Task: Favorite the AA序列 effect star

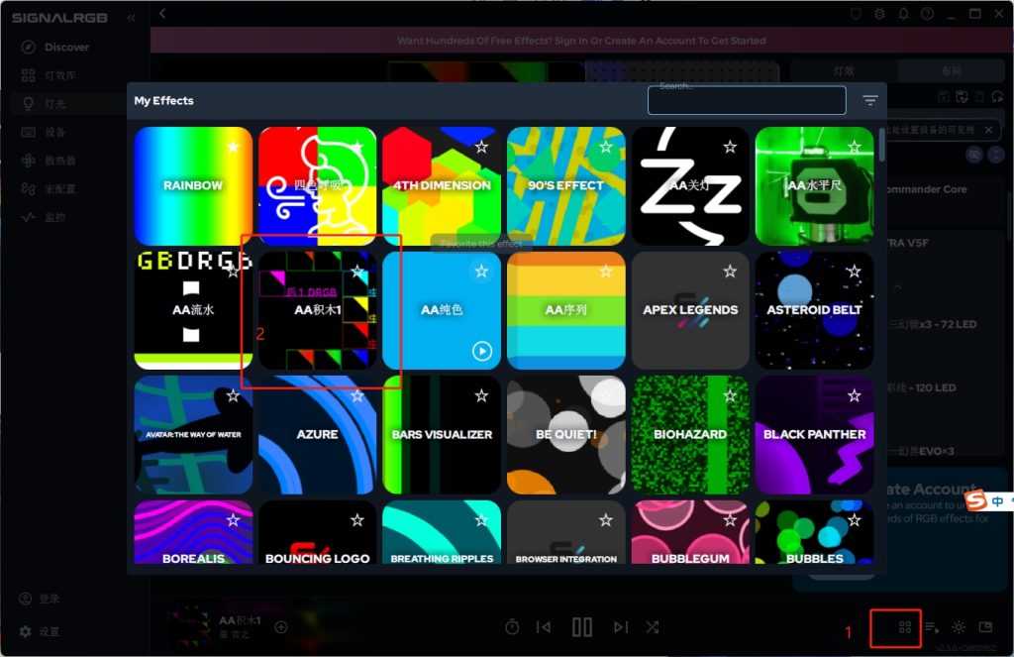Action: [605, 272]
